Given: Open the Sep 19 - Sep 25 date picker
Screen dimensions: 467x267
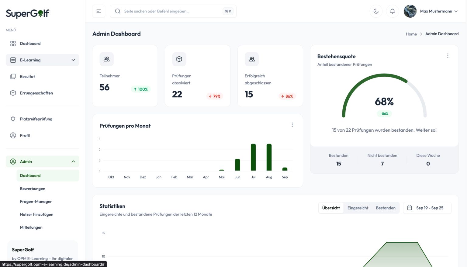Looking at the screenshot, I should coord(427,208).
